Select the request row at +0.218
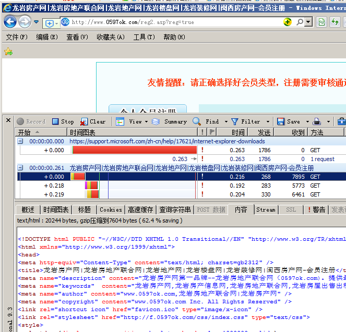This screenshot has height=332, width=346. [x=181, y=186]
